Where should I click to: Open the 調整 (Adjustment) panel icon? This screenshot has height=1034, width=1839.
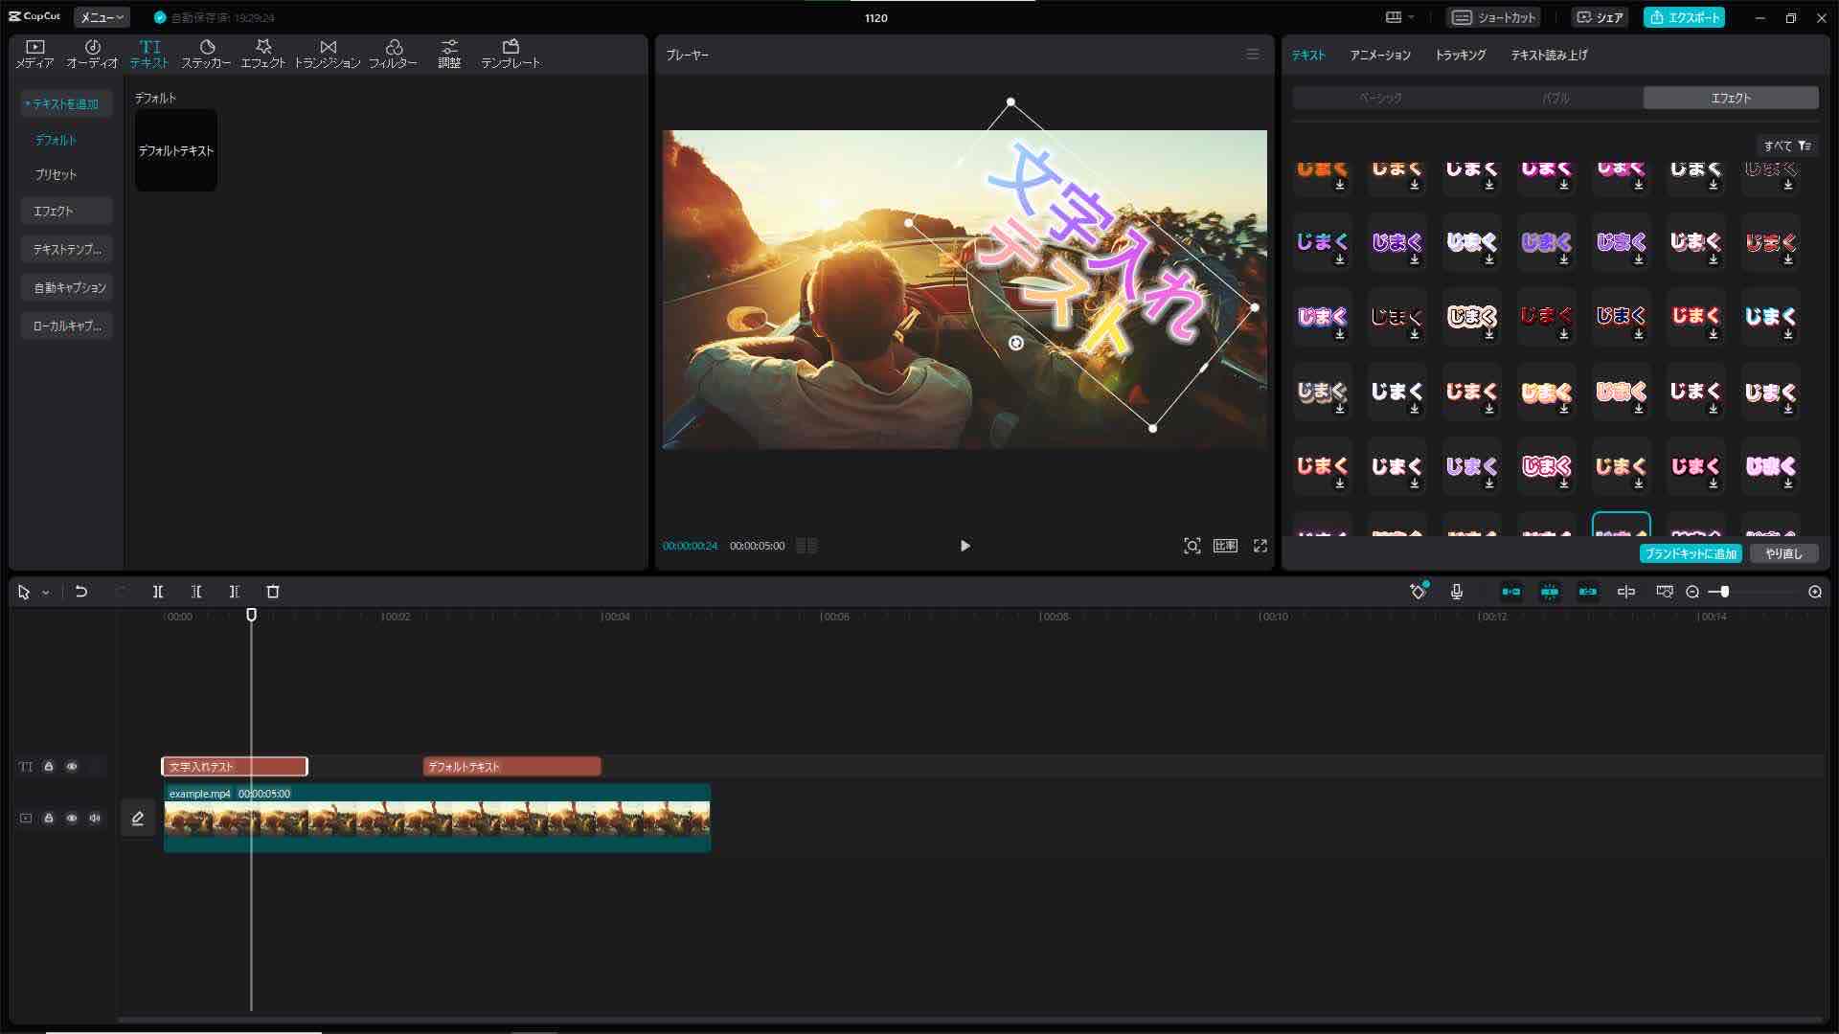(x=449, y=54)
